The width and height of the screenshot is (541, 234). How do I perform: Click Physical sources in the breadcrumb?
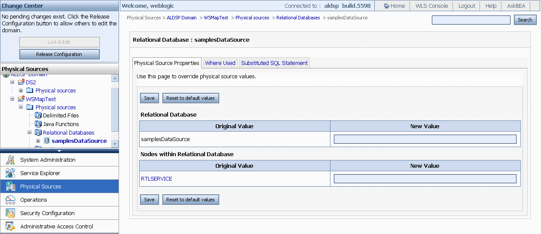click(252, 18)
